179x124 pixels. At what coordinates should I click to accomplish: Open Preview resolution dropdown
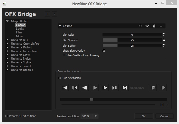click(96, 116)
